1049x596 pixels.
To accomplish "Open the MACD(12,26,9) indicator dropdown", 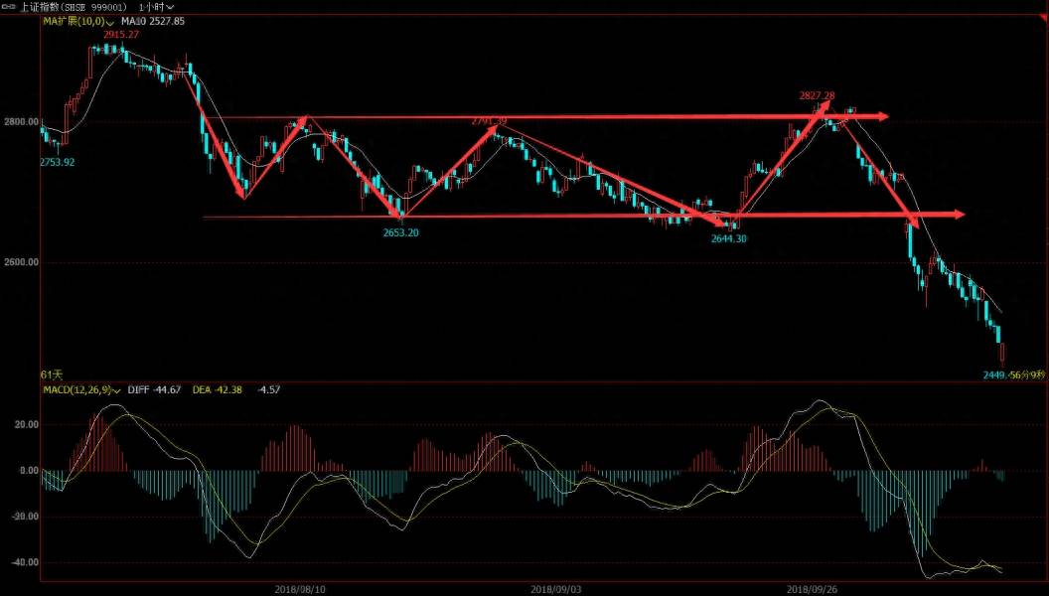I will coord(81,389).
